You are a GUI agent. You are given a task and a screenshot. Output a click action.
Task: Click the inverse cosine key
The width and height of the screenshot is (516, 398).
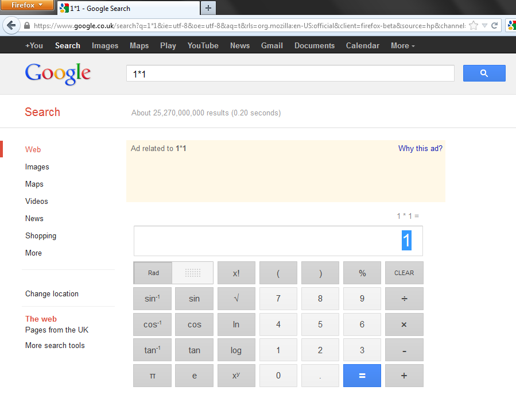point(152,324)
